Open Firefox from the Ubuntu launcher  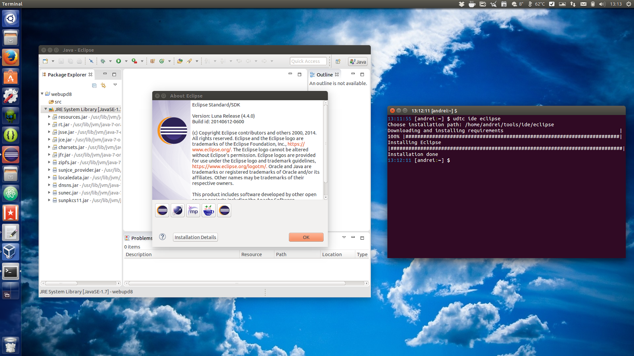[x=11, y=57]
